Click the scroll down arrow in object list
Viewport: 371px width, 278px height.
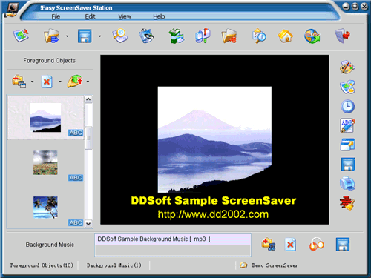pos(88,224)
